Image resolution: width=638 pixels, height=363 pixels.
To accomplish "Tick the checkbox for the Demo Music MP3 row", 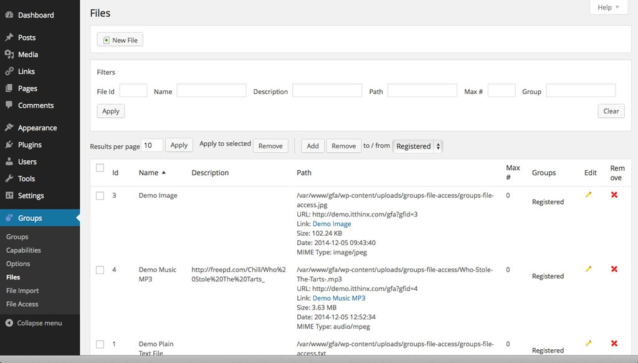I will click(100, 269).
